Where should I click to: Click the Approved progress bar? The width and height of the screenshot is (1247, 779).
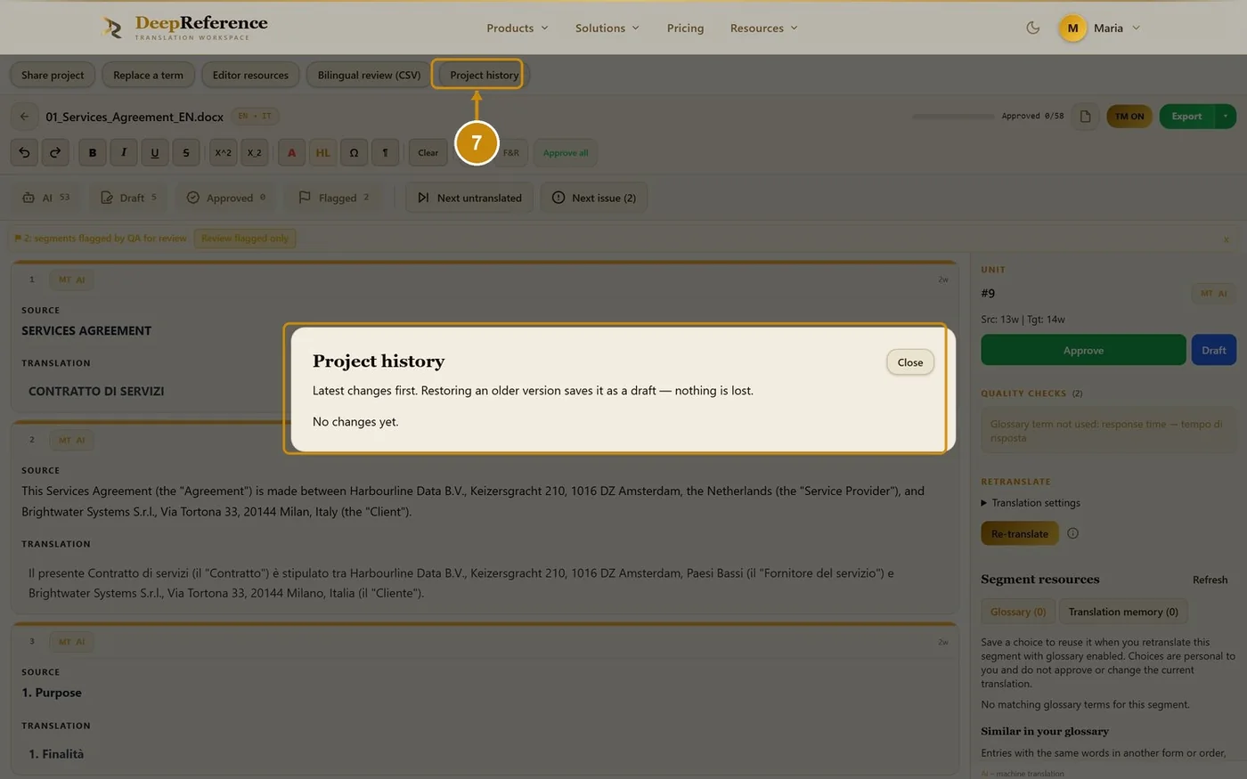click(953, 116)
